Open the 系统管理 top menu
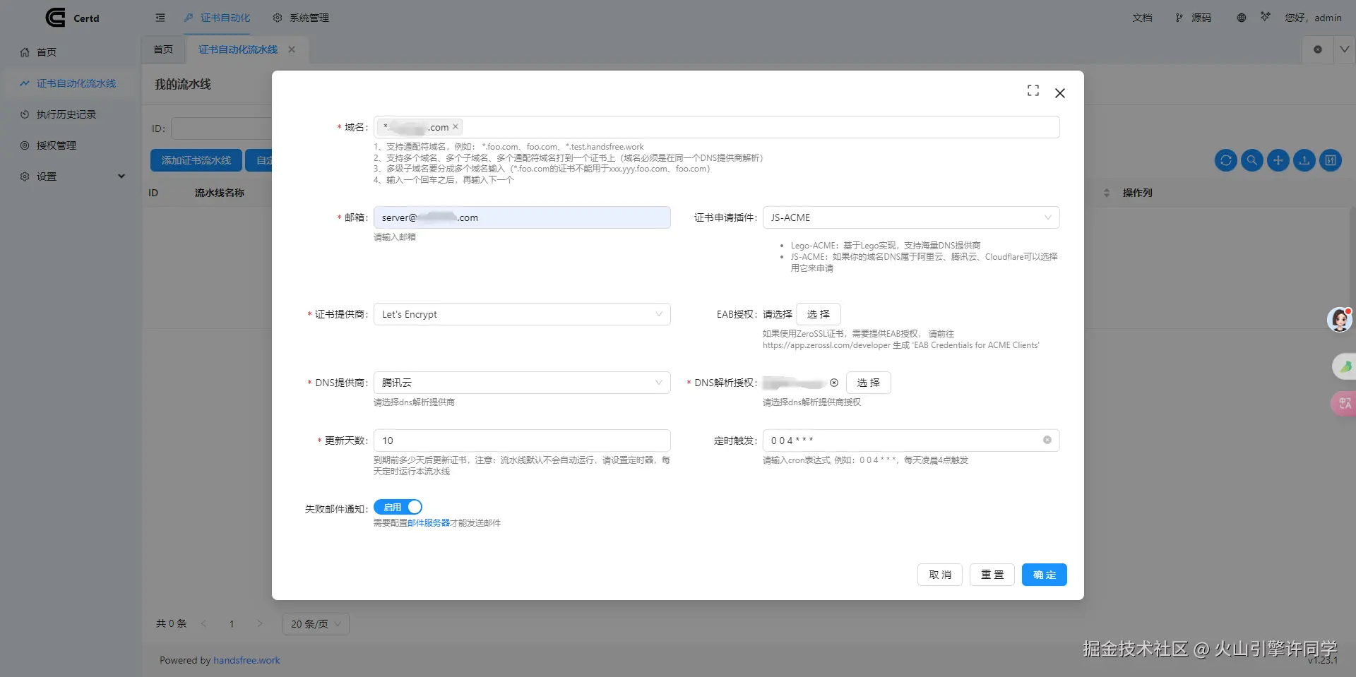This screenshot has width=1356, height=677. [302, 18]
